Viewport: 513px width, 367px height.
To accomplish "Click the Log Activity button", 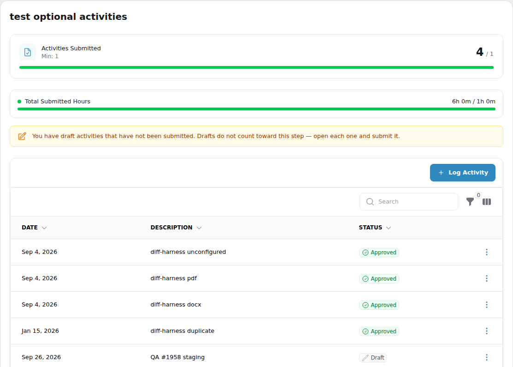I will coord(462,173).
